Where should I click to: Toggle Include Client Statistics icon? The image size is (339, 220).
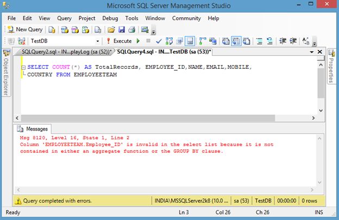[x=213, y=41]
